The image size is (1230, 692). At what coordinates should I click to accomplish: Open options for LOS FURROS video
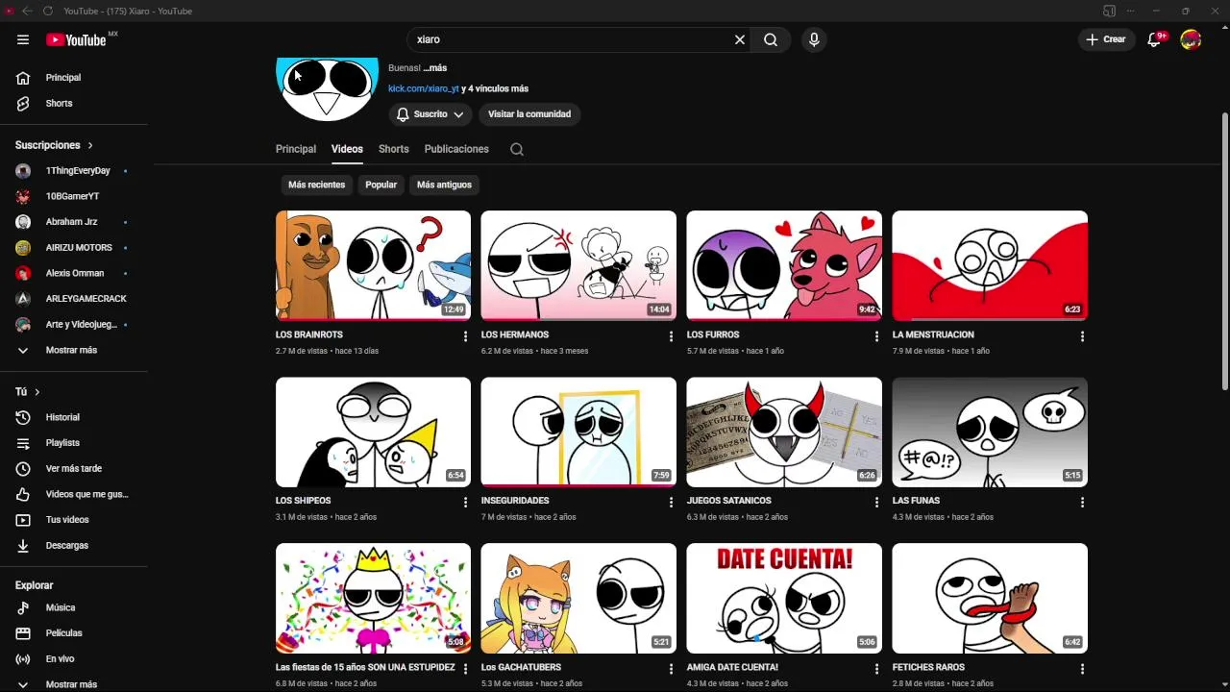pos(876,336)
